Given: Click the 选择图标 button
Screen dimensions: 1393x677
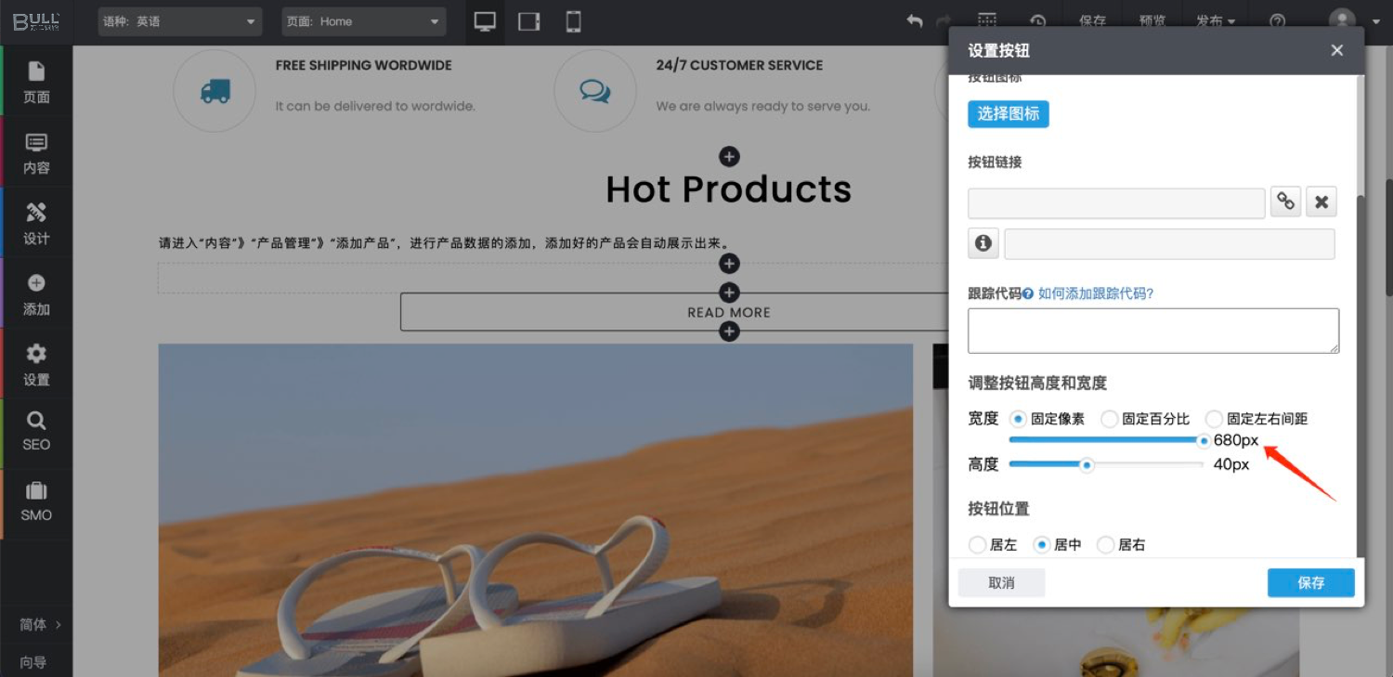Looking at the screenshot, I should click(x=1008, y=114).
